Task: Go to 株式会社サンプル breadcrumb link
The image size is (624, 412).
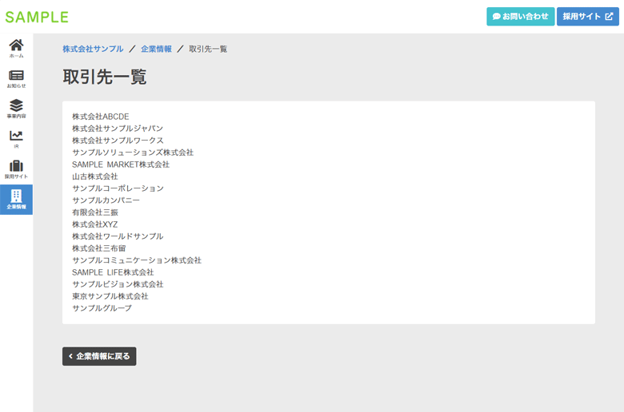Action: (93, 50)
